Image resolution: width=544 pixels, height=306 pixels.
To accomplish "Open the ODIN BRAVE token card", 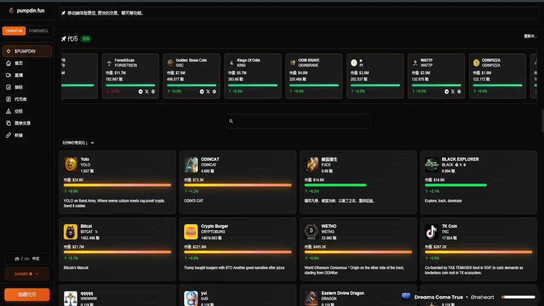I will tap(314, 76).
